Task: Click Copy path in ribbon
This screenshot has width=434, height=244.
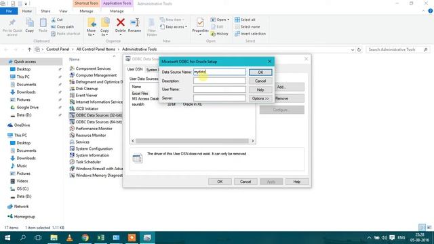Action: 62,27
